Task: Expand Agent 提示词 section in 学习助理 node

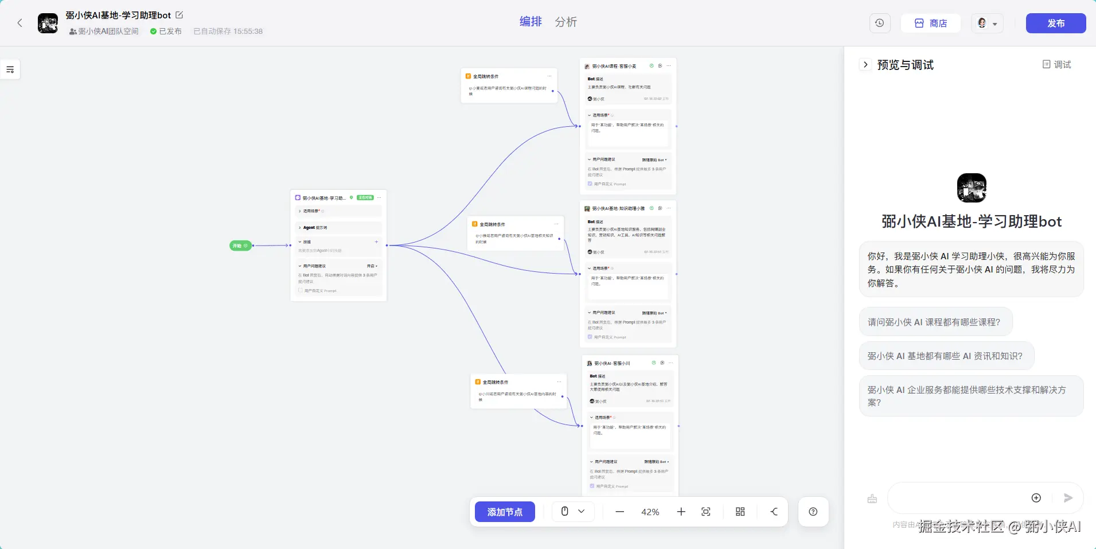Action: coord(300,228)
